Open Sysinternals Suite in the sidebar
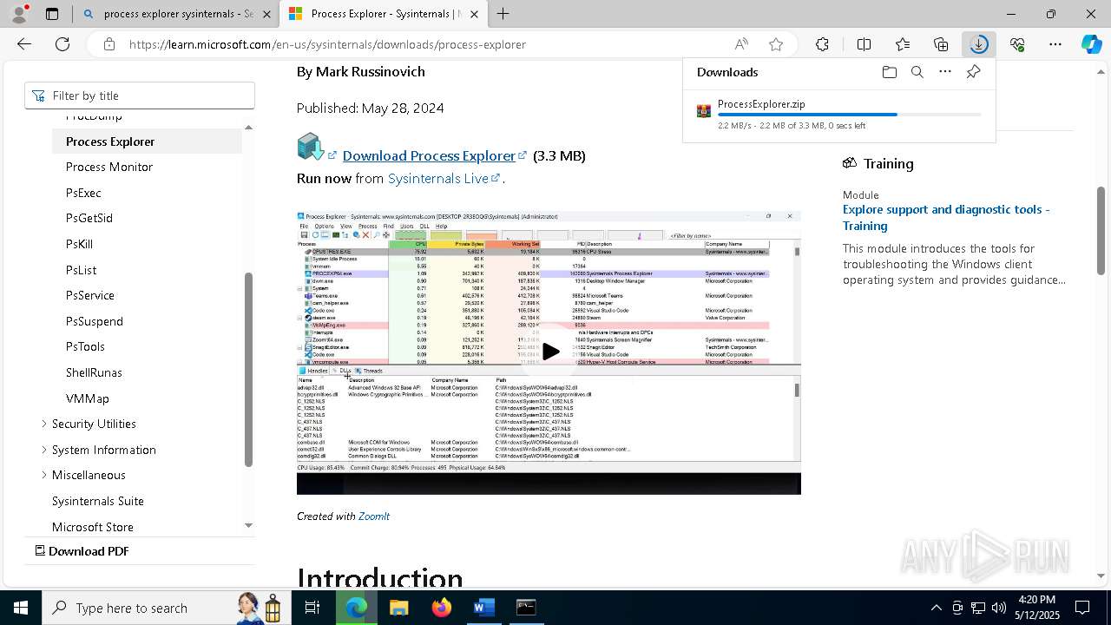Screen dimensions: 1111x625 tap(98, 501)
